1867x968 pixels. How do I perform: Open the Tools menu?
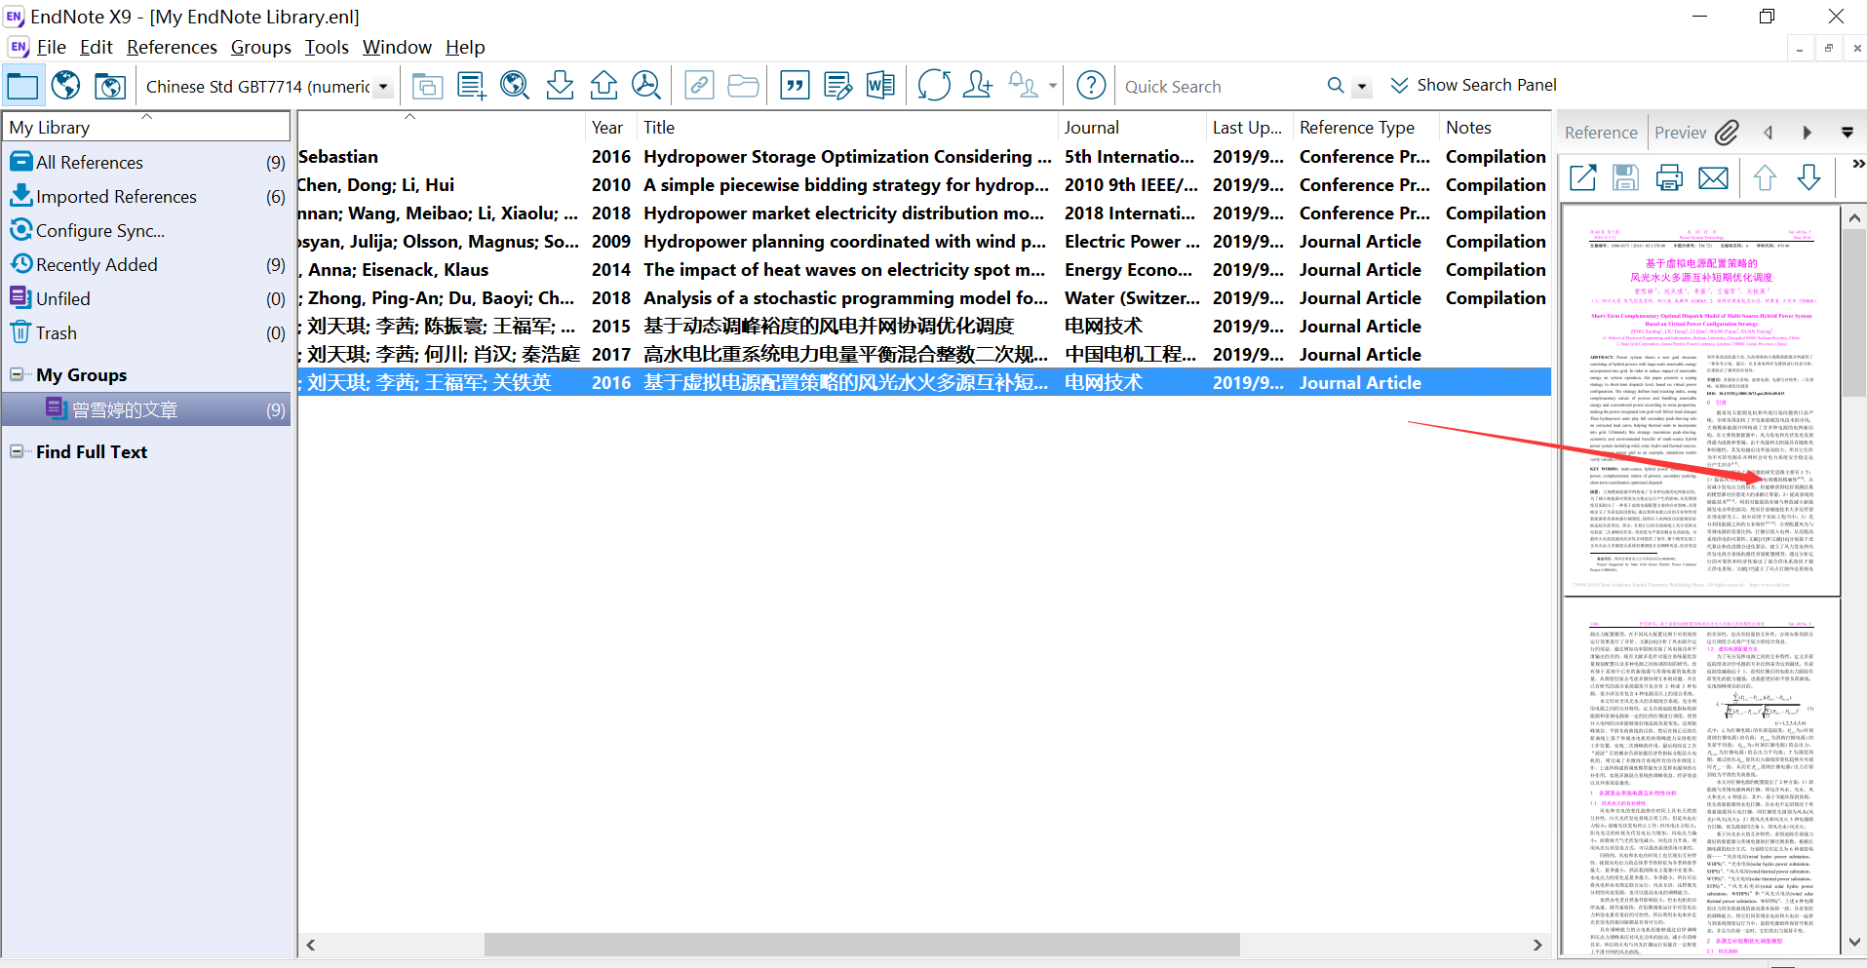327,47
